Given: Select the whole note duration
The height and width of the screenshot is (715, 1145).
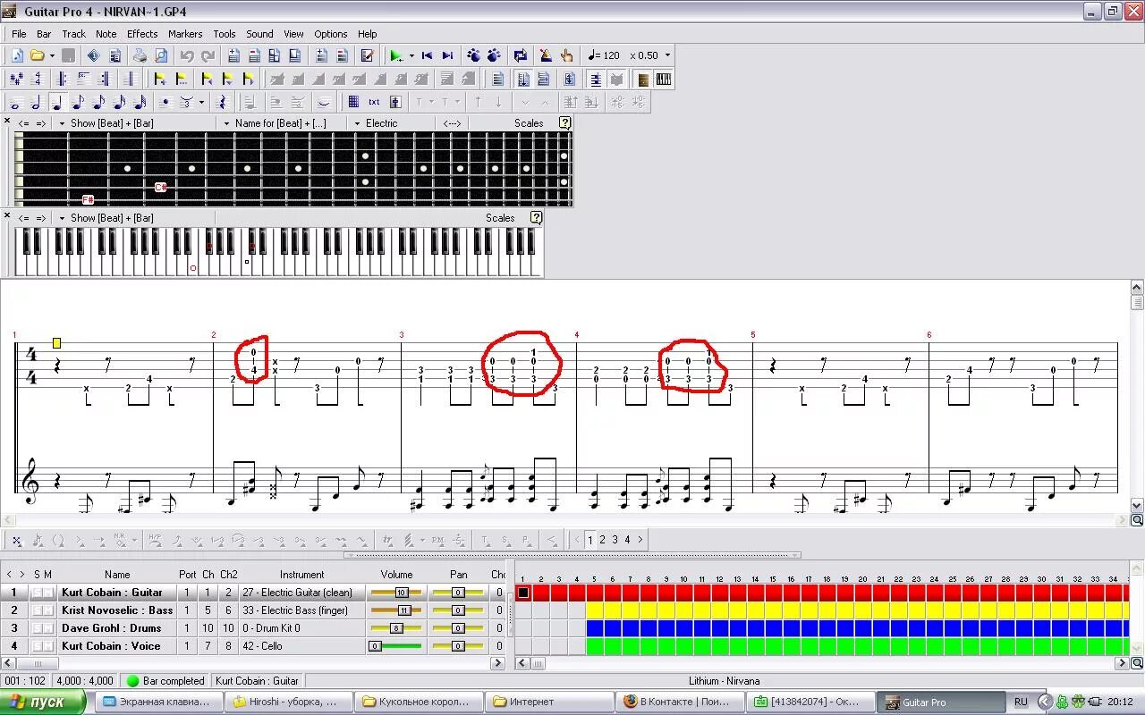Looking at the screenshot, I should point(15,102).
